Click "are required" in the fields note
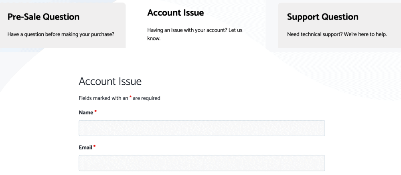401x175 pixels. [x=146, y=98]
